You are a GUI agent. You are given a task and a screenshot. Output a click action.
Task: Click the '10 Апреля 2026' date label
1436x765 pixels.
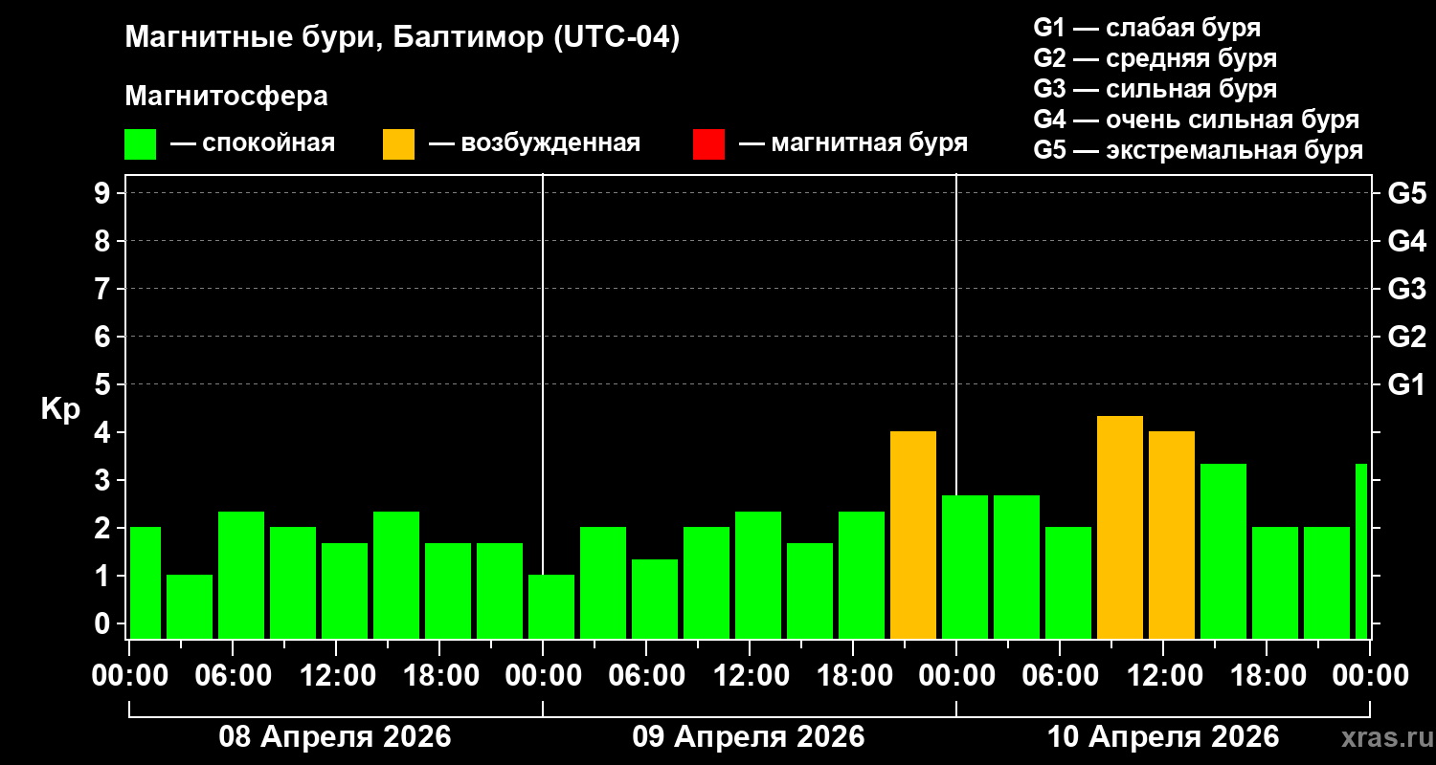click(x=1163, y=737)
